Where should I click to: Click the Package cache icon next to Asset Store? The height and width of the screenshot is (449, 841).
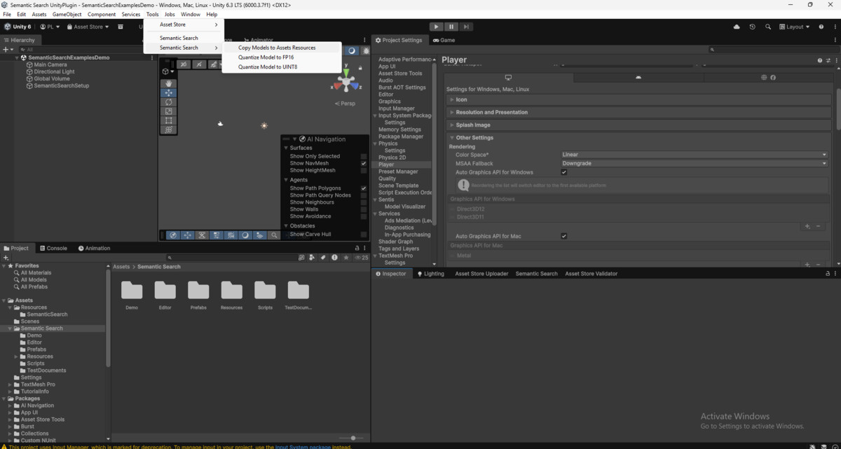tap(121, 27)
